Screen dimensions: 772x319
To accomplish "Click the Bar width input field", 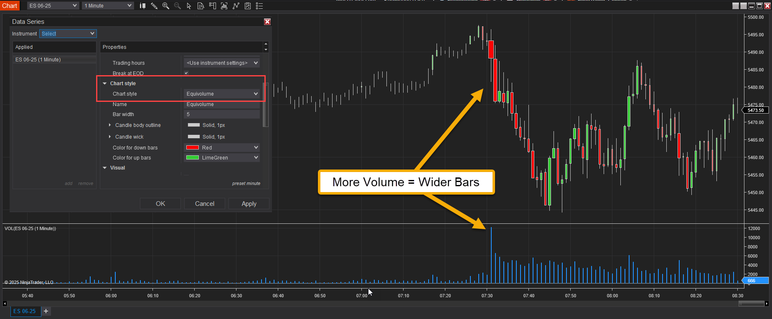I will coord(222,114).
